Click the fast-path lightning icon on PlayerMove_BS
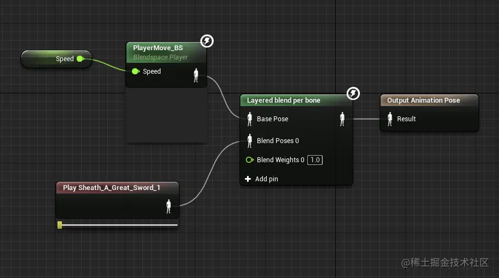499x278 pixels. (207, 41)
